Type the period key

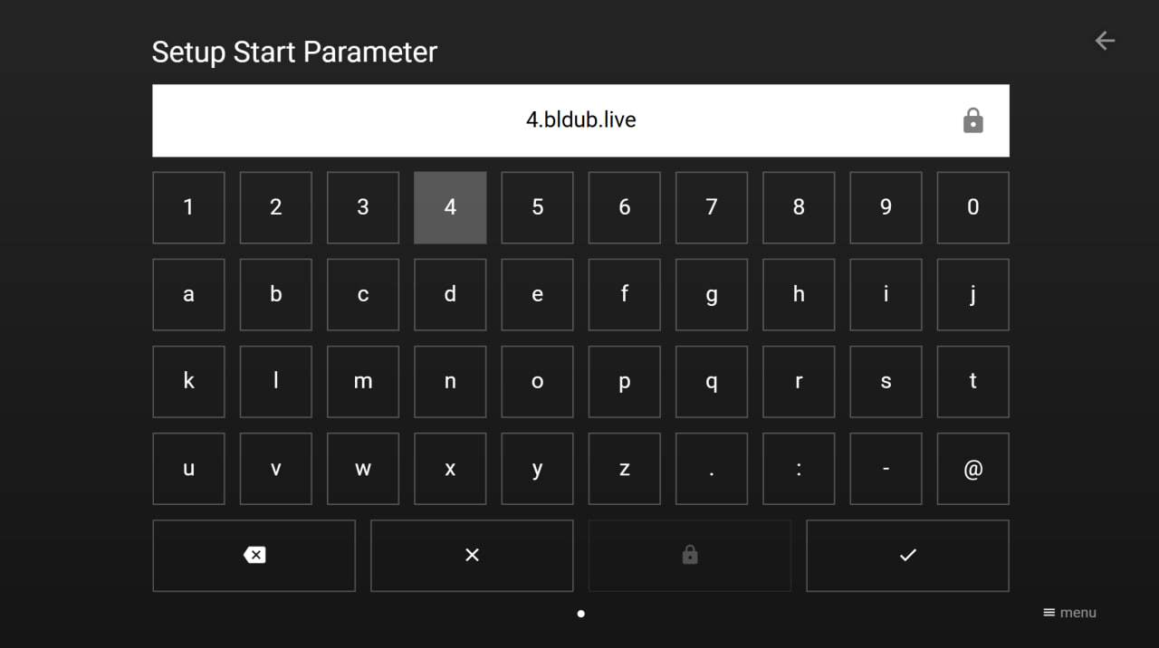click(712, 469)
